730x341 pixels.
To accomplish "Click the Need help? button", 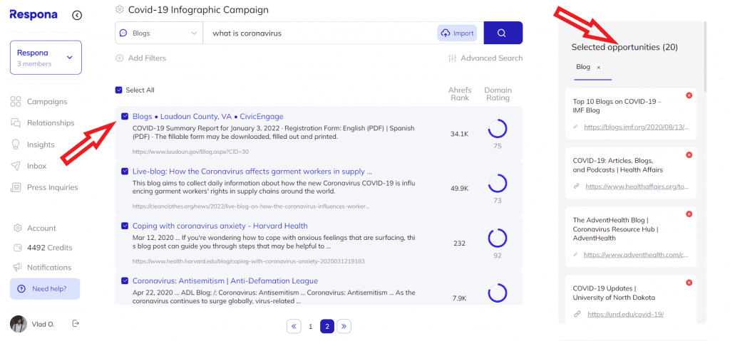I will (45, 289).
